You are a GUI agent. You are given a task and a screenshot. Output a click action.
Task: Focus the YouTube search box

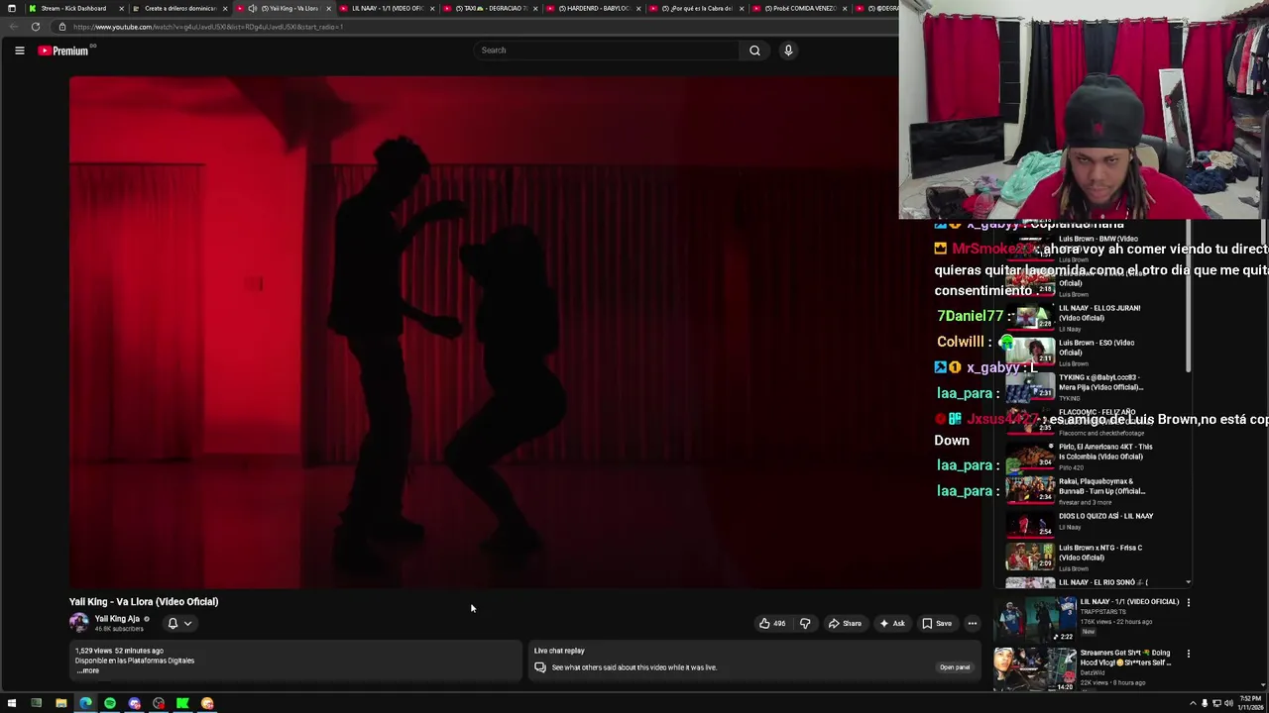(607, 51)
